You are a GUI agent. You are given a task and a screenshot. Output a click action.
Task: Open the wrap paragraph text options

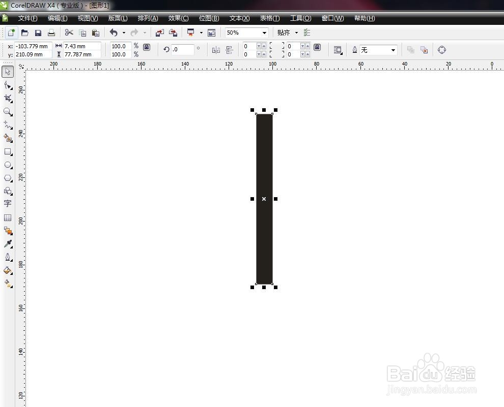click(x=338, y=50)
